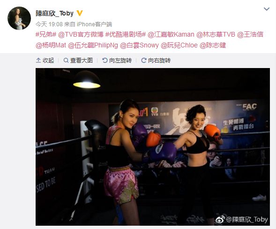Visit @江嘉敏Kaman profile mention
The height and width of the screenshot is (229, 276).
[x=171, y=34]
